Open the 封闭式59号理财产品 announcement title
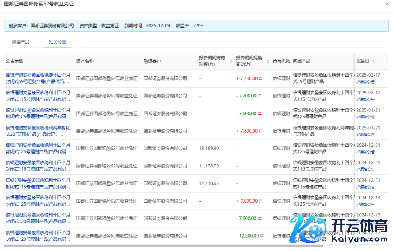The height and width of the screenshot is (251, 393). coord(38,78)
